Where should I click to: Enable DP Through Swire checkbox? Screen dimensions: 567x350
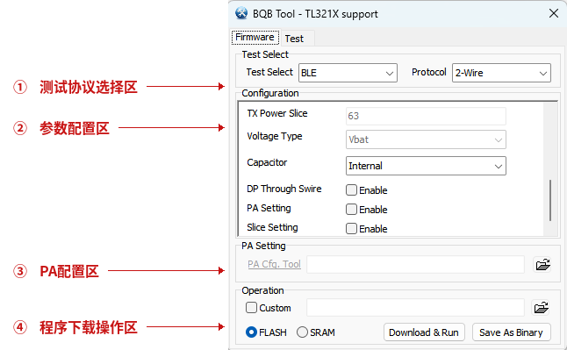point(351,189)
